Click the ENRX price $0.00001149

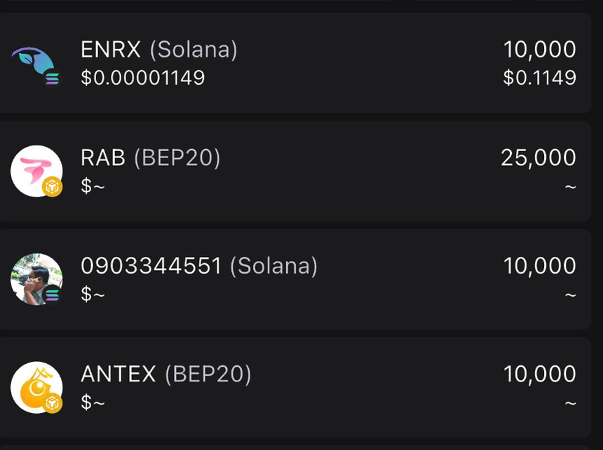pyautogui.click(x=143, y=78)
